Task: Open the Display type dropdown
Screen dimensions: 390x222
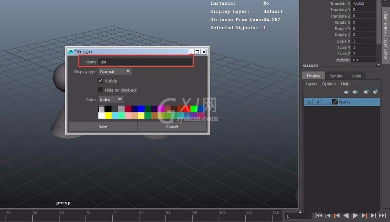Action: pyautogui.click(x=115, y=71)
